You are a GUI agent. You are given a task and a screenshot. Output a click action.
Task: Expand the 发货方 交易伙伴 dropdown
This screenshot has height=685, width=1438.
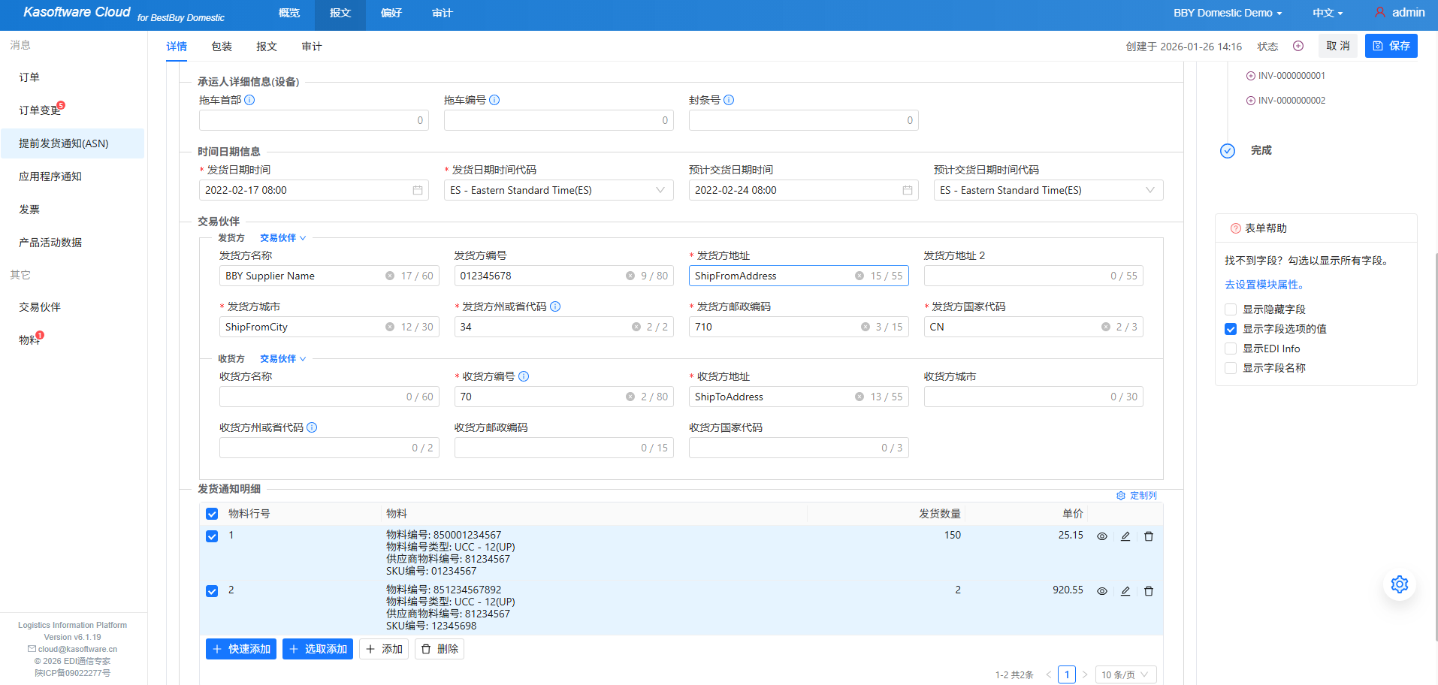click(282, 238)
